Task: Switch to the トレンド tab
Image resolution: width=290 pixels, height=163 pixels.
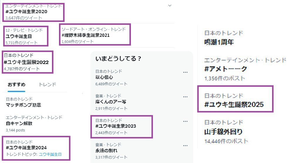Action: (47, 85)
